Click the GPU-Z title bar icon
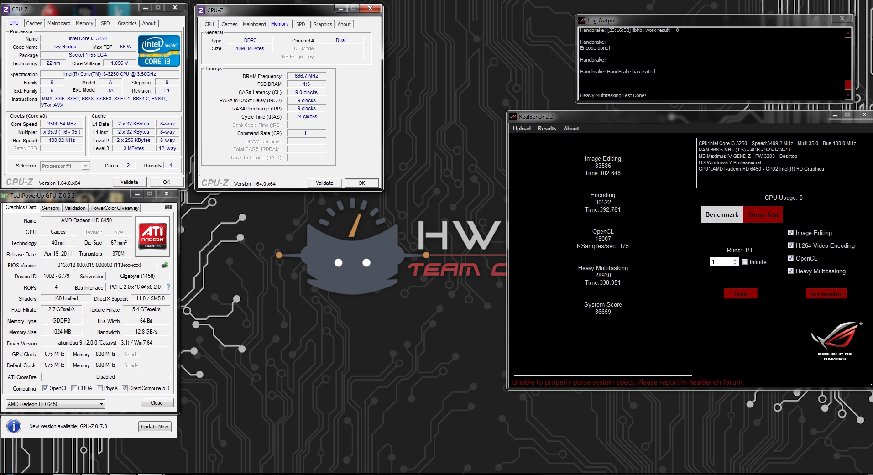The height and width of the screenshot is (475, 873). (x=5, y=196)
